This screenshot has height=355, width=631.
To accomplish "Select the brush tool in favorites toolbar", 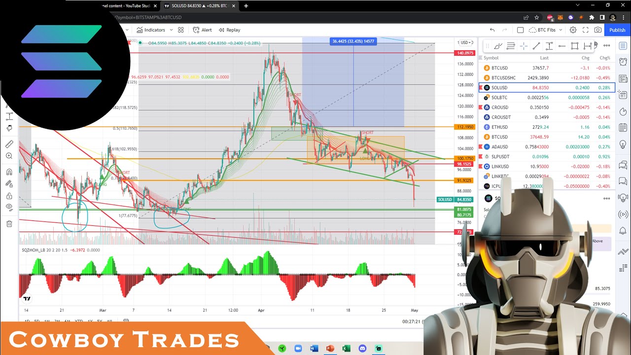I will coord(498,46).
